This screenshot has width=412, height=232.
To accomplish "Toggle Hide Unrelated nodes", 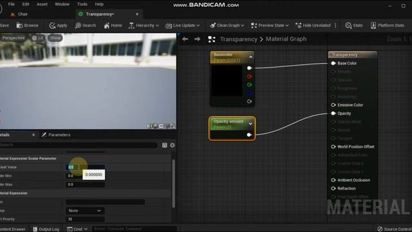I will (313, 26).
